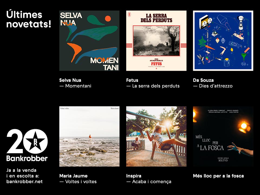Click the Bankrobber 20 star logo
Screen dimensions: 260x195
click(x=27, y=145)
